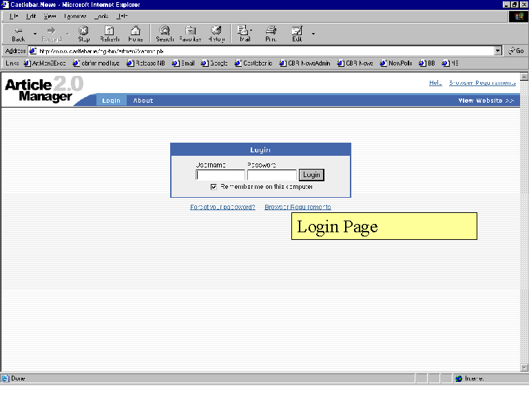Show the History toolbar icon
This screenshot has width=529, height=397.
point(216,33)
